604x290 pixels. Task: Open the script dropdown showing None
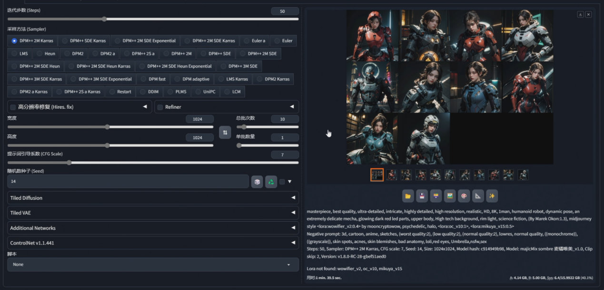[x=153, y=264]
